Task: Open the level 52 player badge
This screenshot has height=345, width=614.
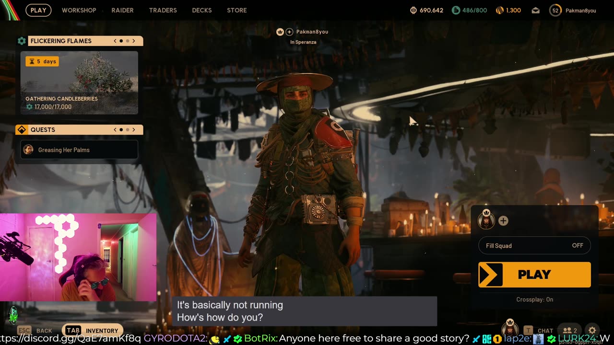Action: tap(555, 10)
